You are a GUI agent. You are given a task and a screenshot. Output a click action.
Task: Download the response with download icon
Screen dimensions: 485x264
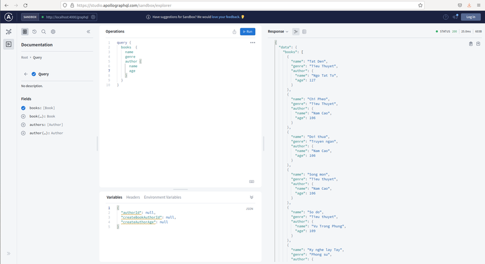pyautogui.click(x=478, y=44)
